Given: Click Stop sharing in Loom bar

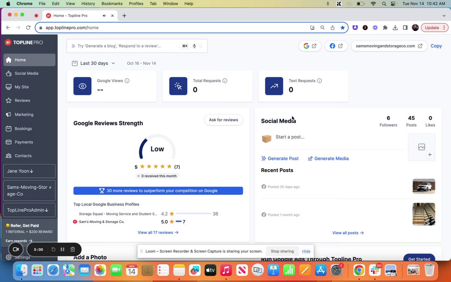Looking at the screenshot, I should [282, 251].
